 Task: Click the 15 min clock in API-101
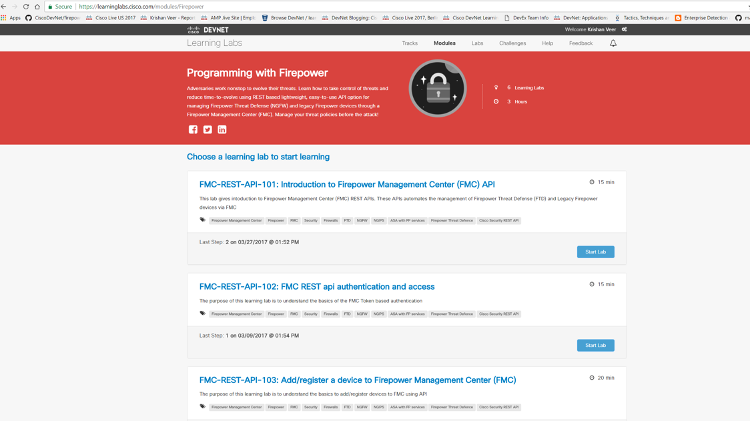tap(592, 182)
